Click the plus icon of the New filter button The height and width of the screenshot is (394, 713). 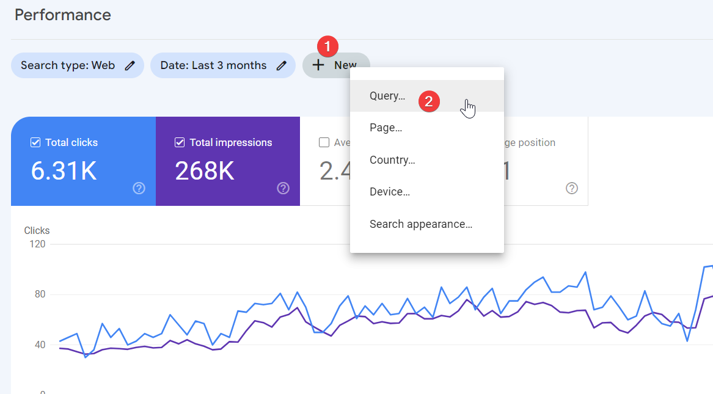(x=318, y=65)
